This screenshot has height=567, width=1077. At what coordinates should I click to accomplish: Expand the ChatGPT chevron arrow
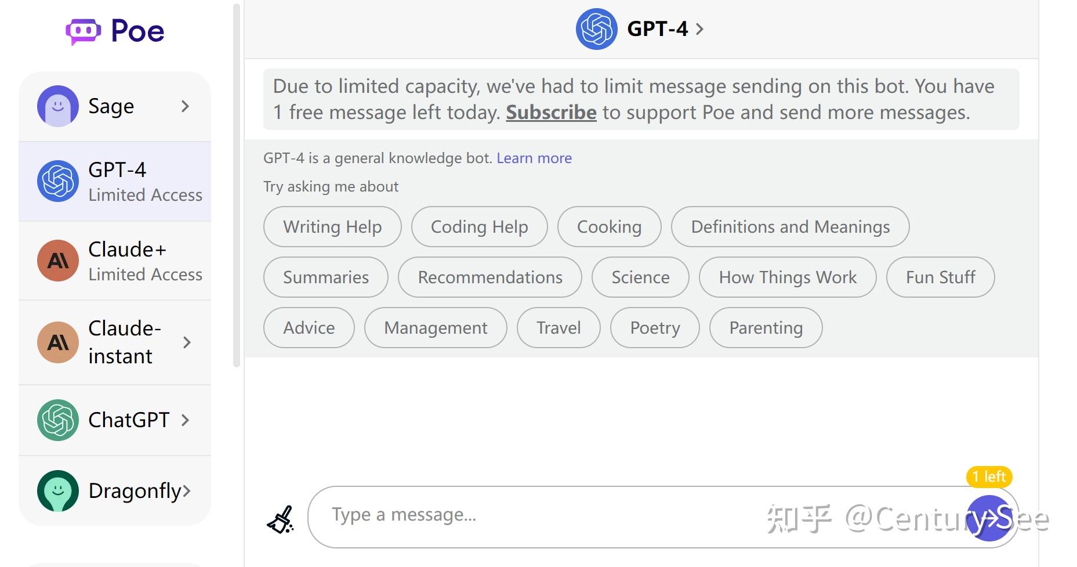click(185, 420)
